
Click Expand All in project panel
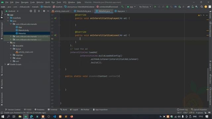[35, 11]
